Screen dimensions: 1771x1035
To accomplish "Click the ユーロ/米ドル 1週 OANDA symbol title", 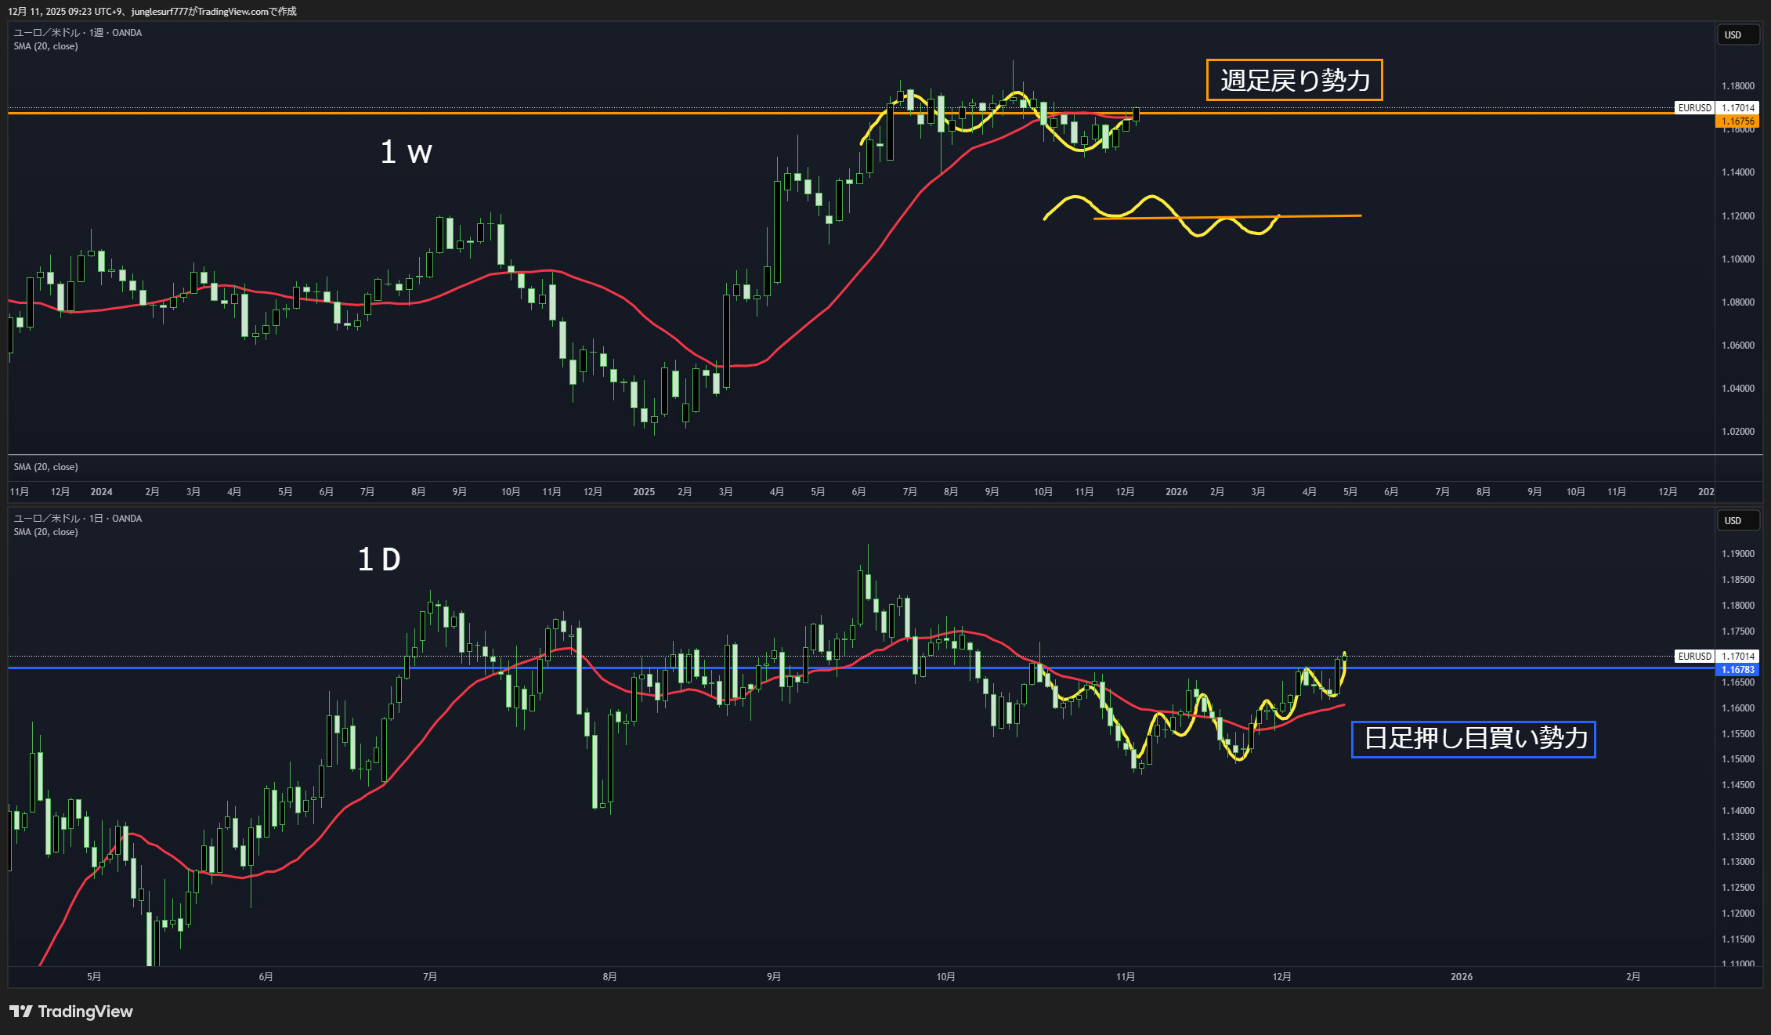I will coord(78,33).
